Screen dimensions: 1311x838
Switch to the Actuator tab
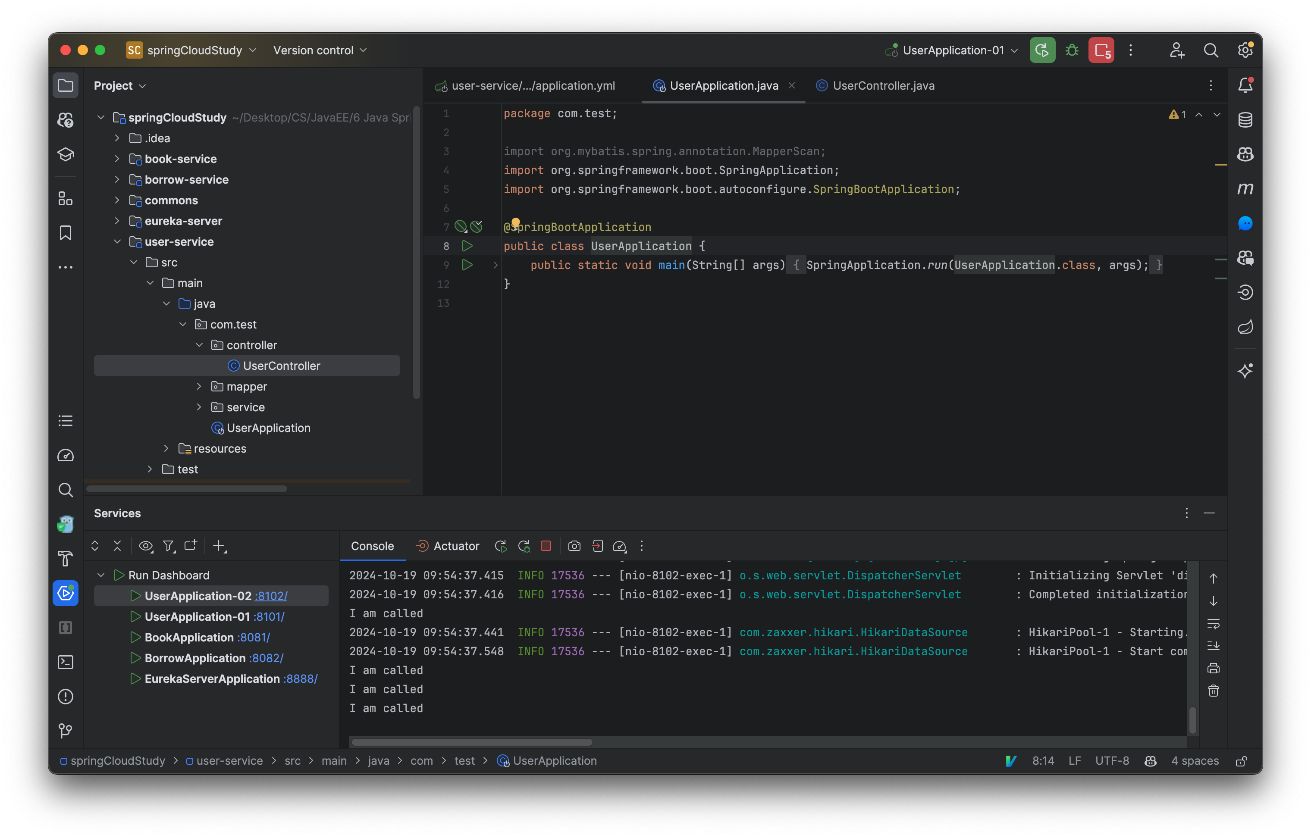click(x=448, y=546)
